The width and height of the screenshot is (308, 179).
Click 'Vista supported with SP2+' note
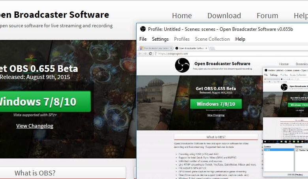[35, 115]
